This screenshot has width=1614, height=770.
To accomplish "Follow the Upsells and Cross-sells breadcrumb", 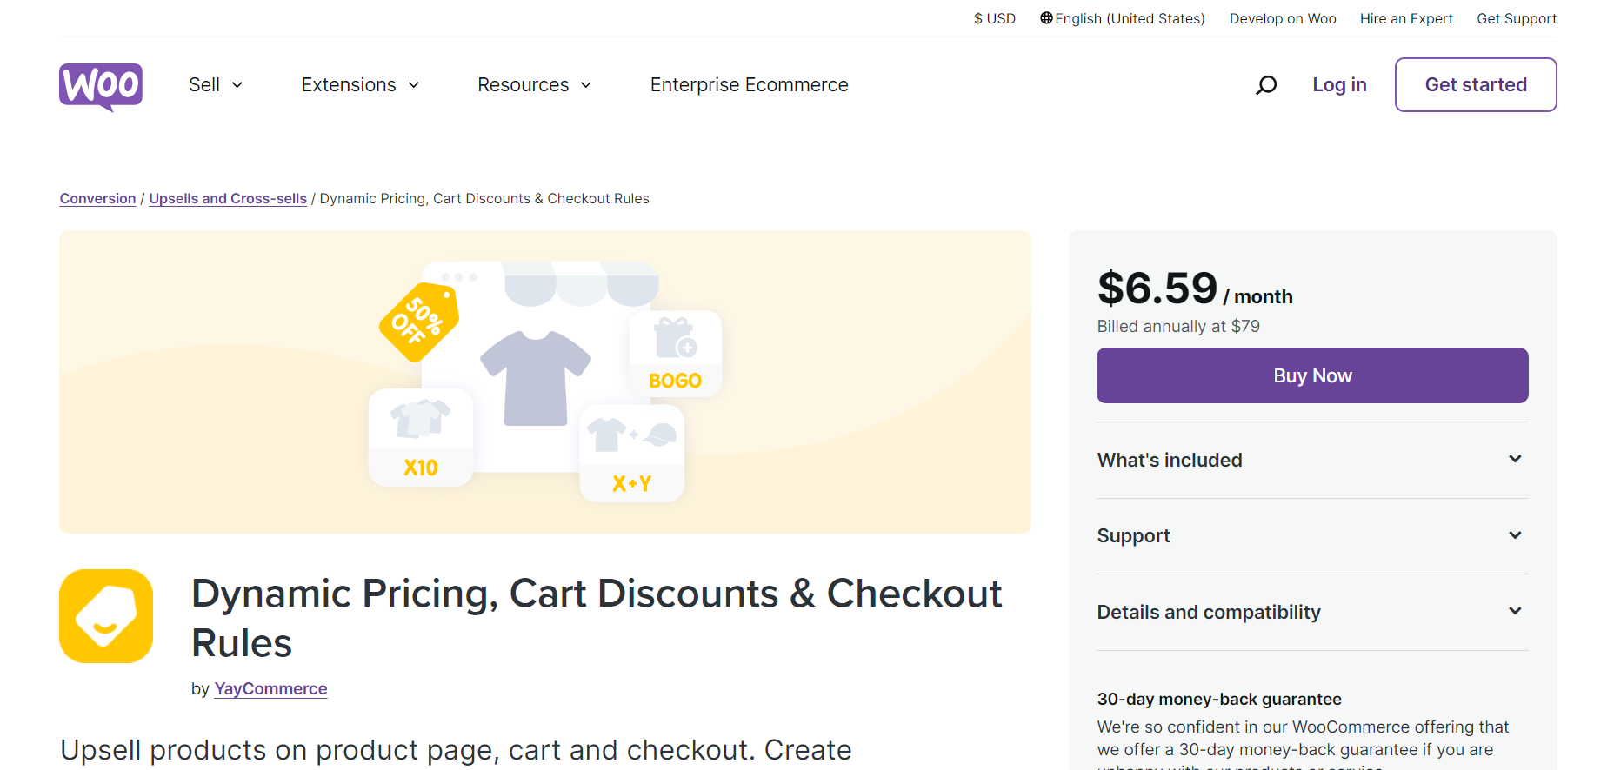I will pos(228,199).
